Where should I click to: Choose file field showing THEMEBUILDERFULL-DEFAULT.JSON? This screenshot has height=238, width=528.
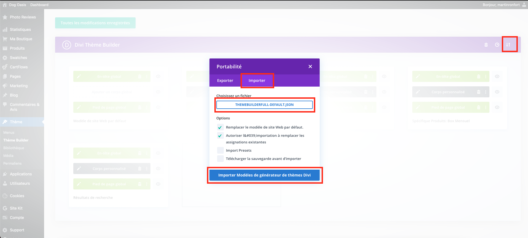click(x=265, y=105)
